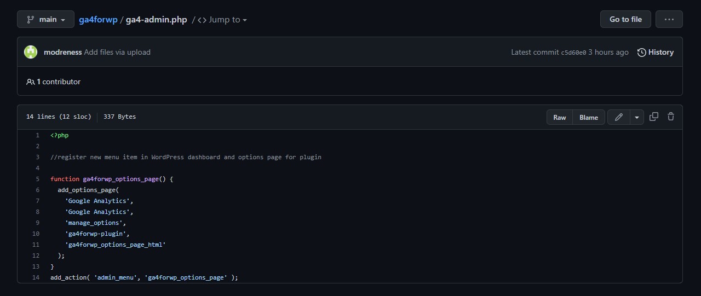701x296 pixels.
Task: Select line number 5 in the code
Action: (x=37, y=179)
